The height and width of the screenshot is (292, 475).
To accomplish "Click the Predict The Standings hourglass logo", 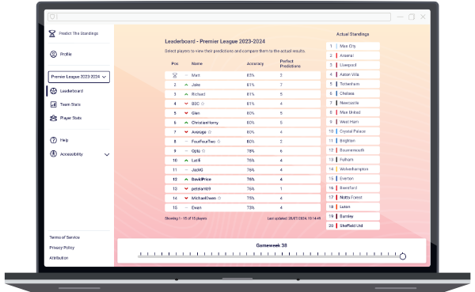I will click(52, 33).
